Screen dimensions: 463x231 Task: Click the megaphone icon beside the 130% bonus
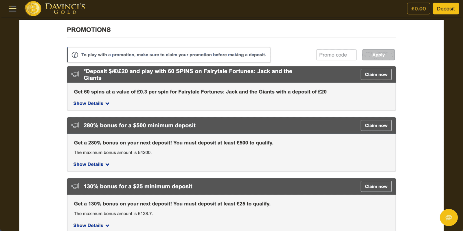point(75,186)
